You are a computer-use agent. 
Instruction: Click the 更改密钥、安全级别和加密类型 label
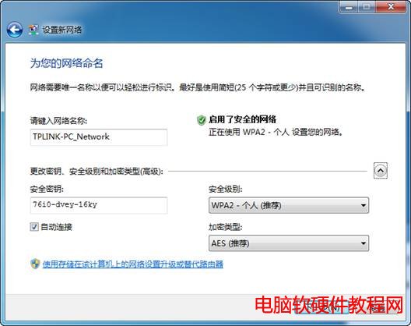coord(97,172)
